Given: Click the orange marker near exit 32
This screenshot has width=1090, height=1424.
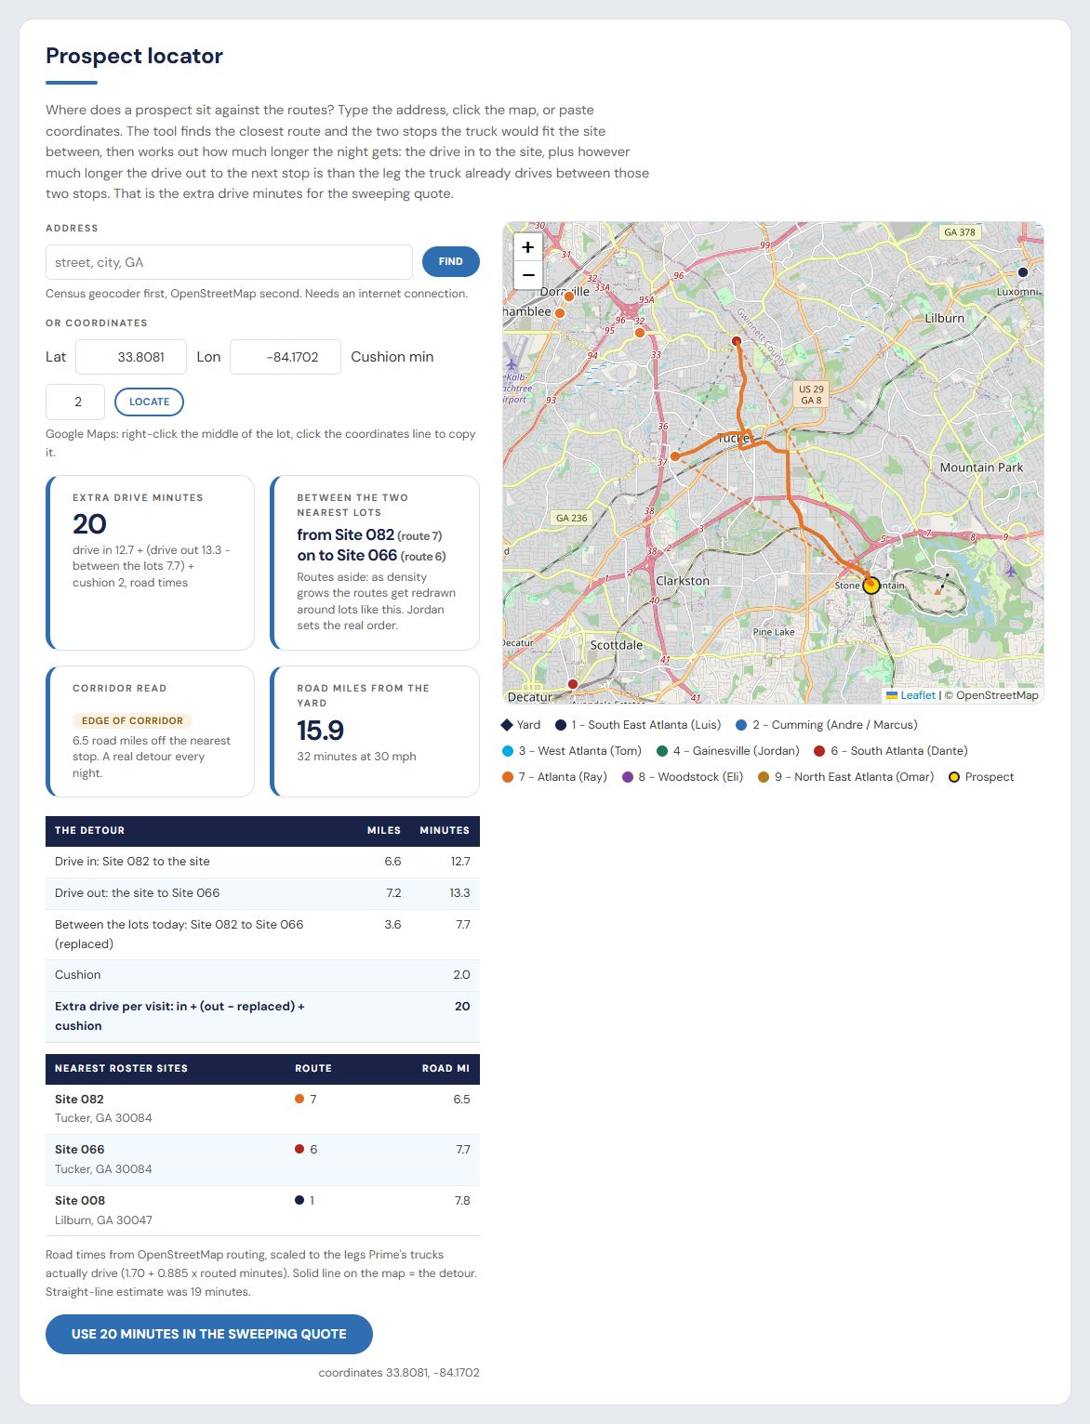Looking at the screenshot, I should click(640, 333).
